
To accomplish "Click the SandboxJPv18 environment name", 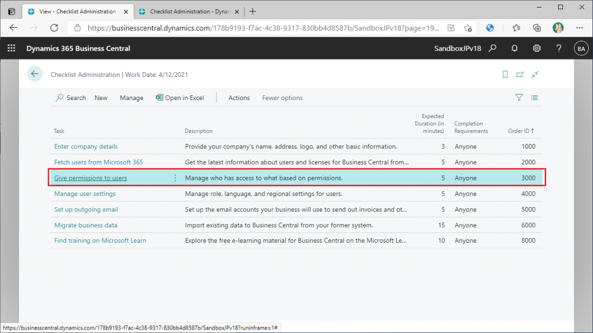I will [457, 49].
